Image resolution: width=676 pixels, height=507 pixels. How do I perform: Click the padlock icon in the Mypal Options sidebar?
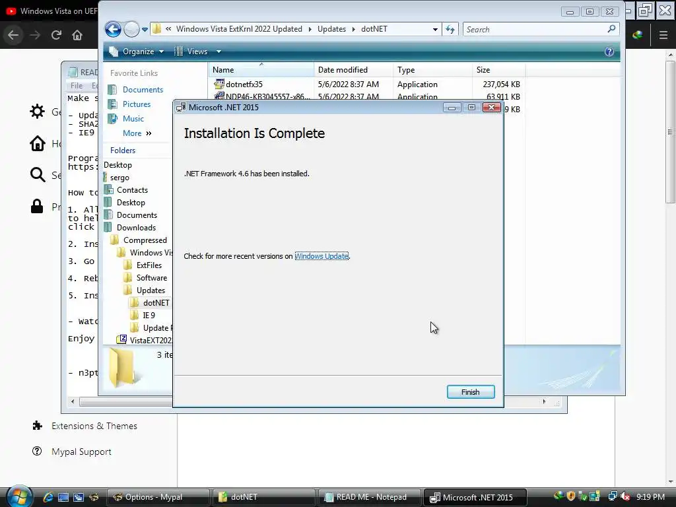coord(37,206)
